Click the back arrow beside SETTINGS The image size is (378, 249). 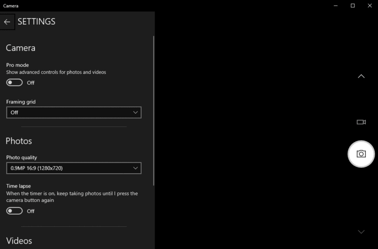(7, 22)
